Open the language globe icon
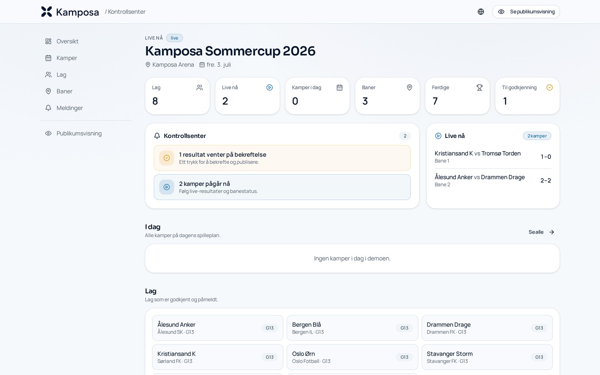 (481, 12)
